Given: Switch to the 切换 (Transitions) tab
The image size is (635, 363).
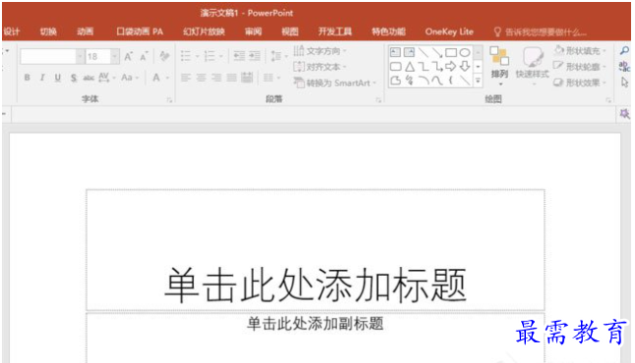Looking at the screenshot, I should [48, 31].
